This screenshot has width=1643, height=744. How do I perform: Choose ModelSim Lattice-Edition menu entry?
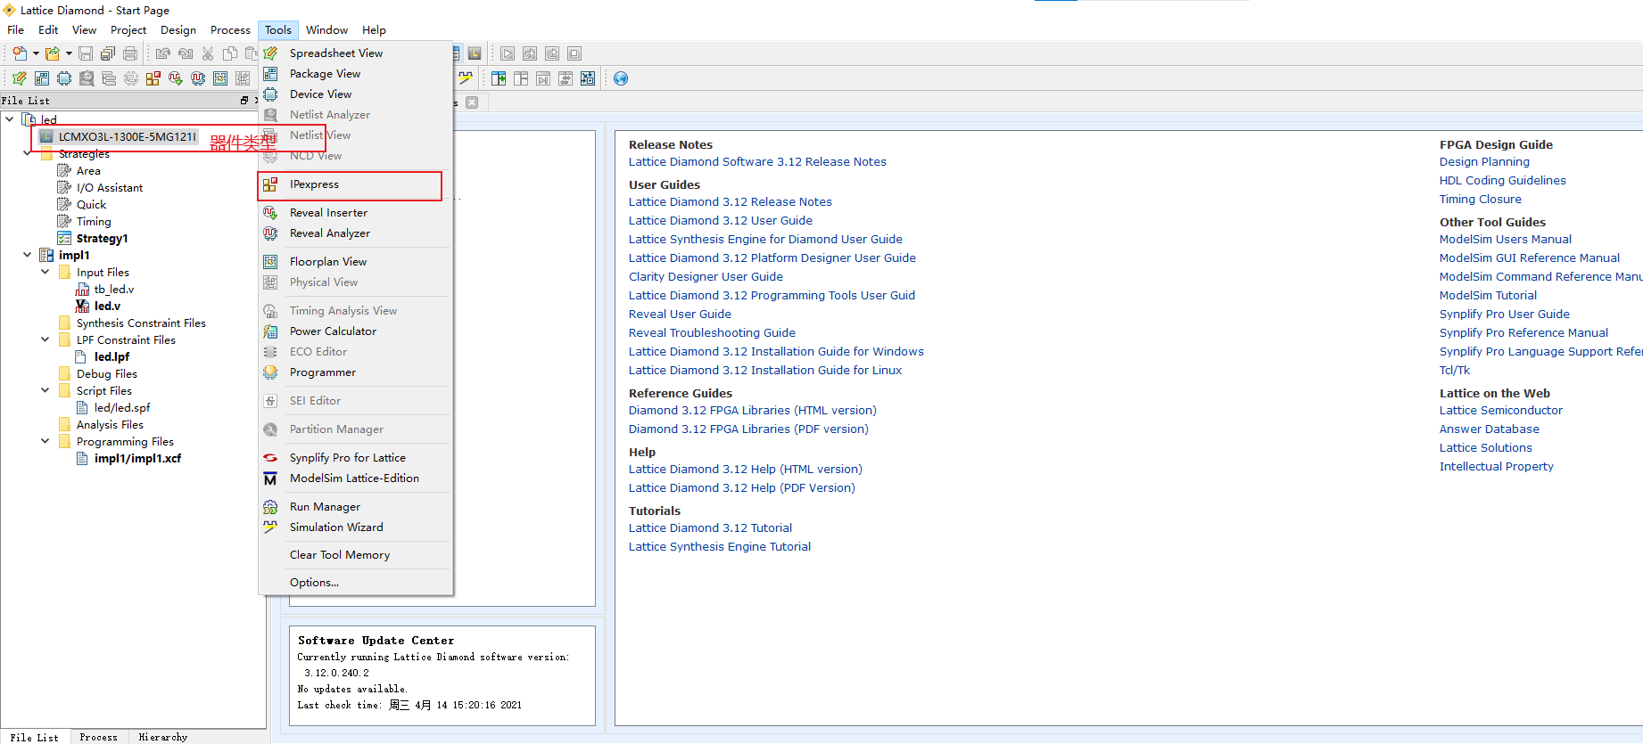tap(355, 478)
